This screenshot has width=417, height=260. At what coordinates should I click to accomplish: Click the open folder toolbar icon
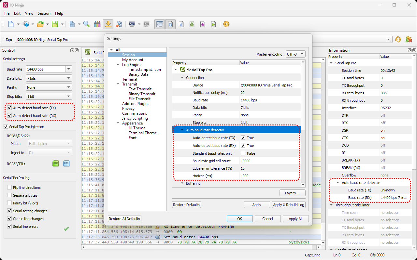point(40,24)
